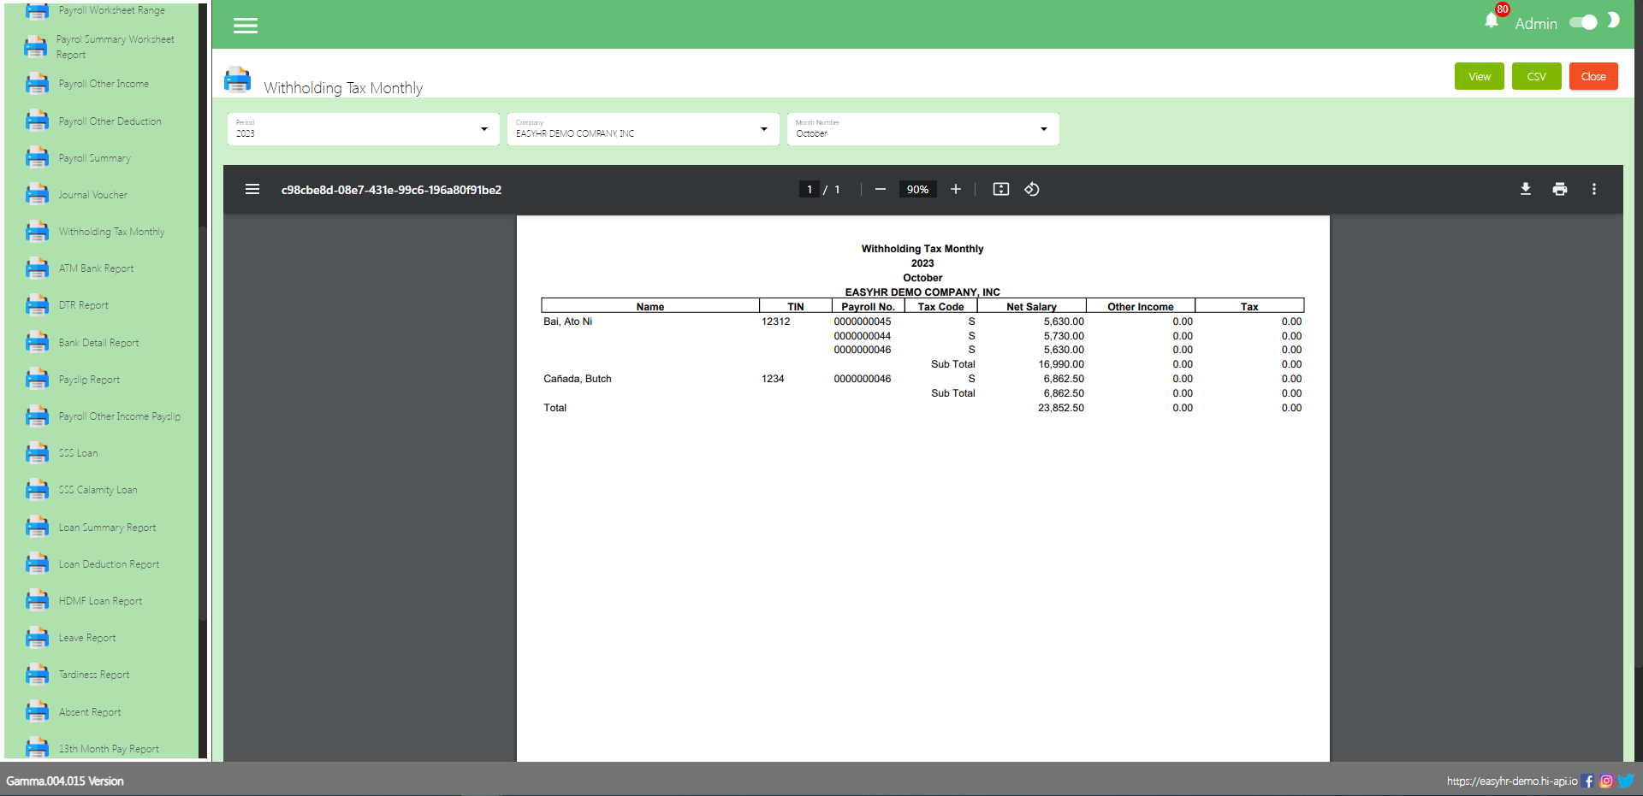Click the Net Salary column header
The height and width of the screenshot is (796, 1643).
(x=1031, y=307)
